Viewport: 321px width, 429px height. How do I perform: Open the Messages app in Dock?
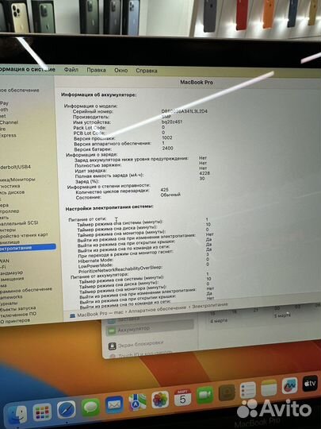point(90,407)
